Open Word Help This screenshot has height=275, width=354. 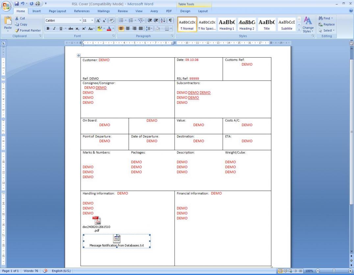click(351, 11)
